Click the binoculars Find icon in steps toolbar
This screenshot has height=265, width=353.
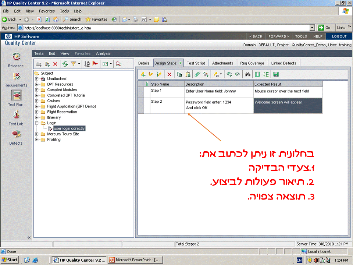247,74
